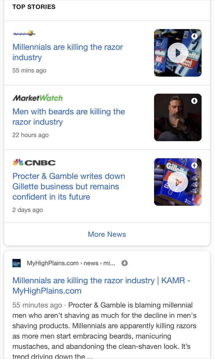Click the TOP STORIES section header
The height and width of the screenshot is (359, 214).
pos(34,7)
